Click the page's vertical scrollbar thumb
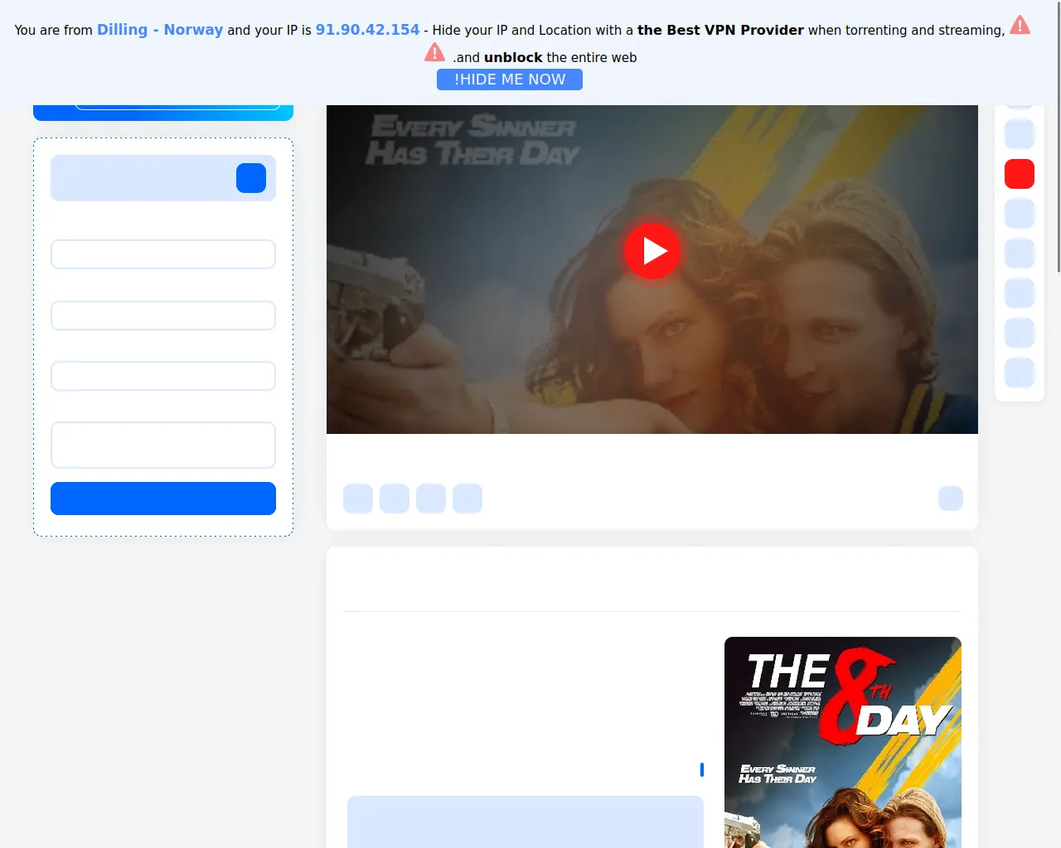Screen dimensions: 1061x848 click(x=1058, y=137)
